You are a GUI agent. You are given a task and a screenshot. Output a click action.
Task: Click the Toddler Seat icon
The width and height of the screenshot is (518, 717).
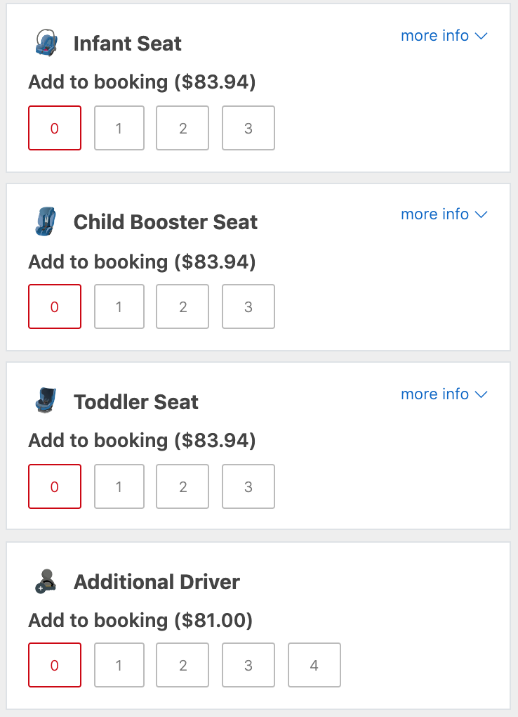[46, 400]
